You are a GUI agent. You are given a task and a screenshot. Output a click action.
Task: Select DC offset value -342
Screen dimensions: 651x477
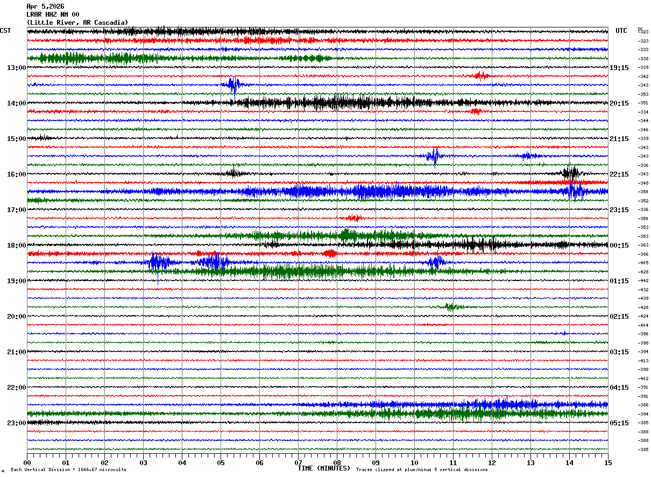[x=642, y=76]
